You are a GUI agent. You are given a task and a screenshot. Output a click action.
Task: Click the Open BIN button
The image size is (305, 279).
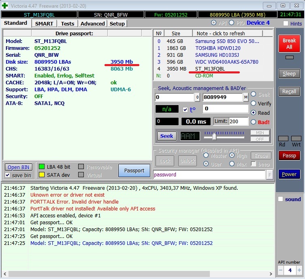(x=19, y=167)
